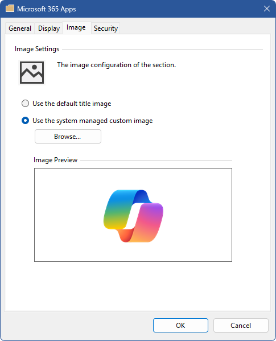Select the Image tab
Screen dimensions: 276x341
[76, 28]
